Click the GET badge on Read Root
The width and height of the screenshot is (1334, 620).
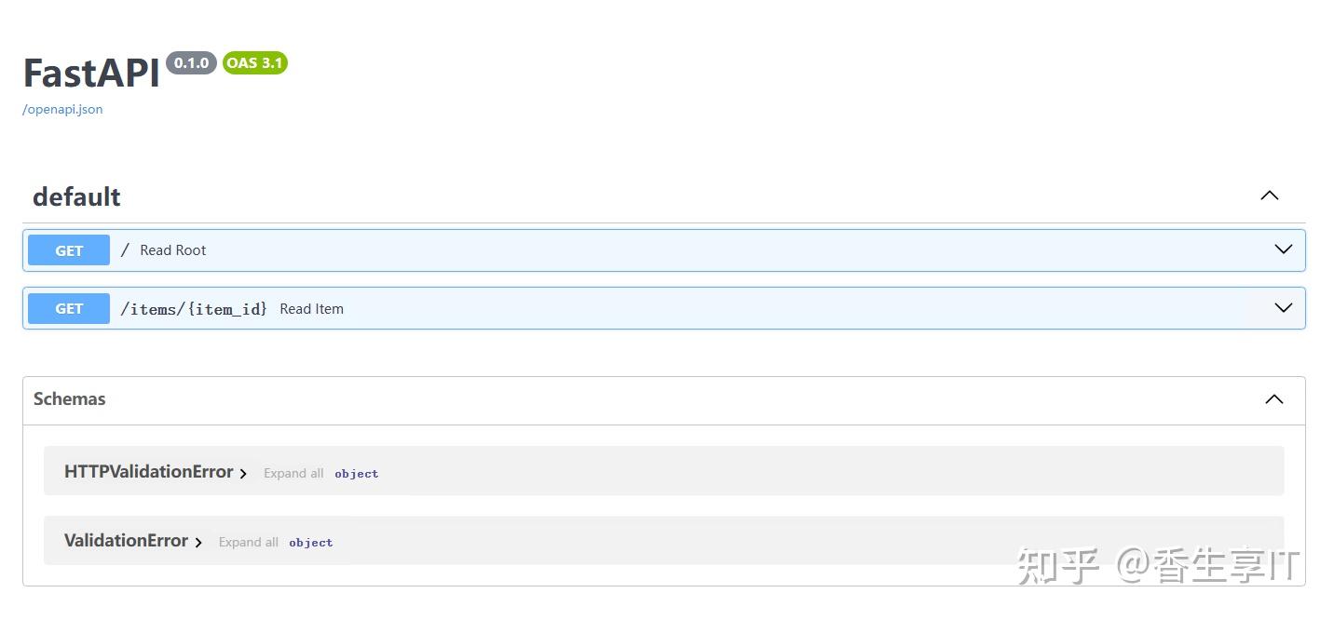tap(68, 249)
